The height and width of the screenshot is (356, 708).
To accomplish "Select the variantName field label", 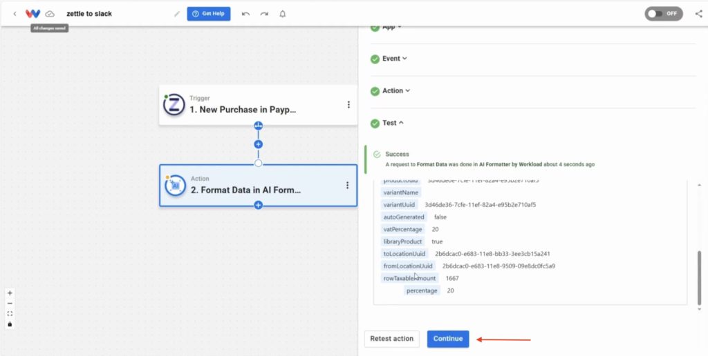I will (401, 192).
